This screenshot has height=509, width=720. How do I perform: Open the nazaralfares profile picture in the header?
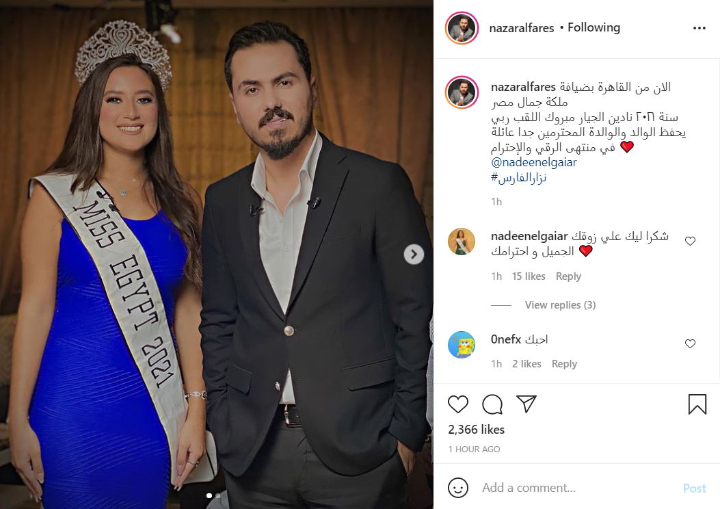[462, 28]
